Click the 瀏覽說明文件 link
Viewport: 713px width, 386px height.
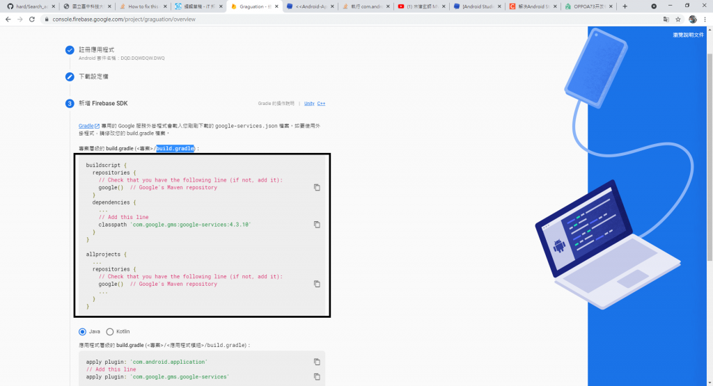click(x=688, y=35)
